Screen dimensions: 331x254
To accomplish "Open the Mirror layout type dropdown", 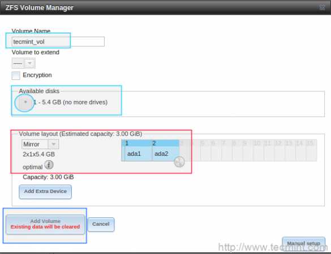I will (x=40, y=144).
